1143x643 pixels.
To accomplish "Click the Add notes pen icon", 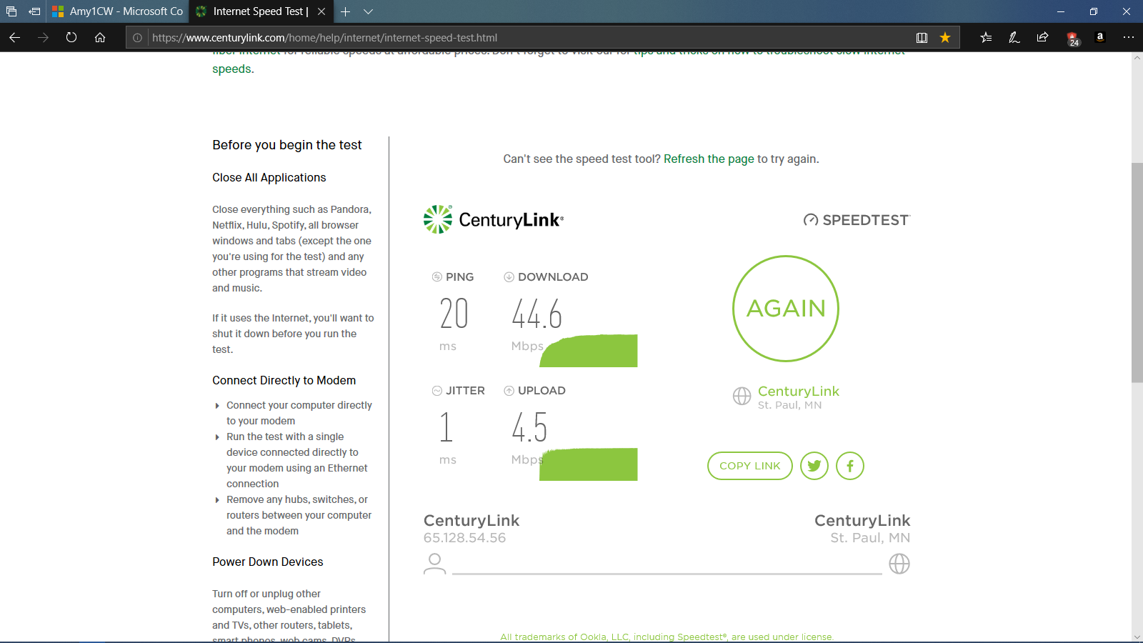I will 1014,37.
